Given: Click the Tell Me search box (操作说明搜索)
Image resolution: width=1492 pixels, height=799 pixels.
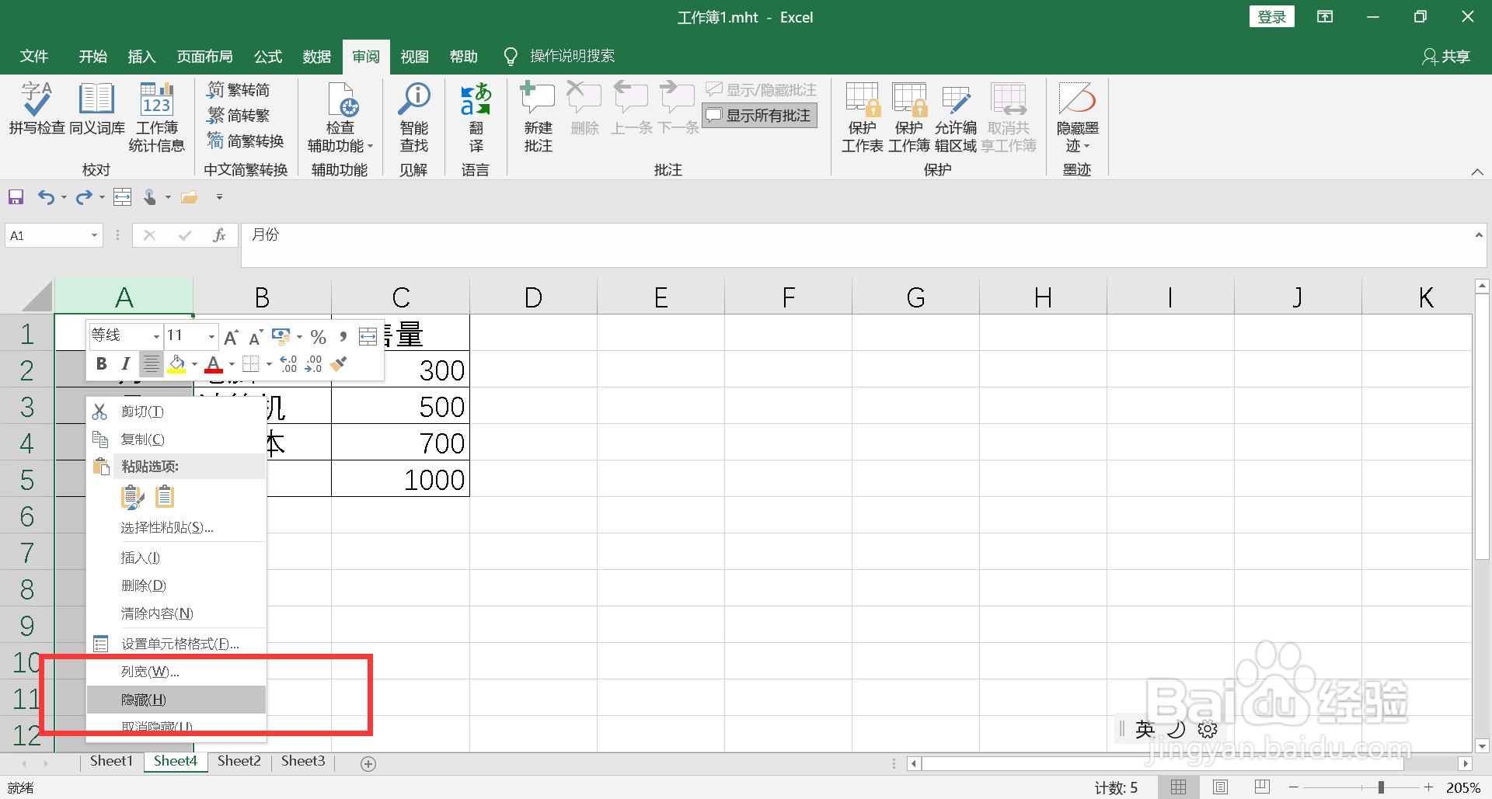Looking at the screenshot, I should point(561,56).
